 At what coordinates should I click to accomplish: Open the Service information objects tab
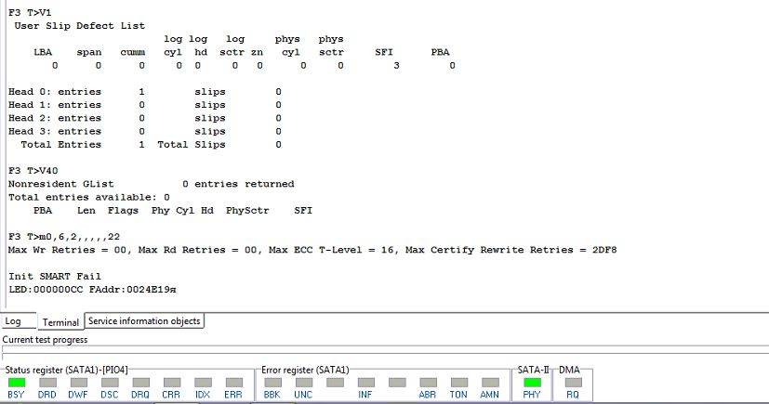[x=144, y=320]
